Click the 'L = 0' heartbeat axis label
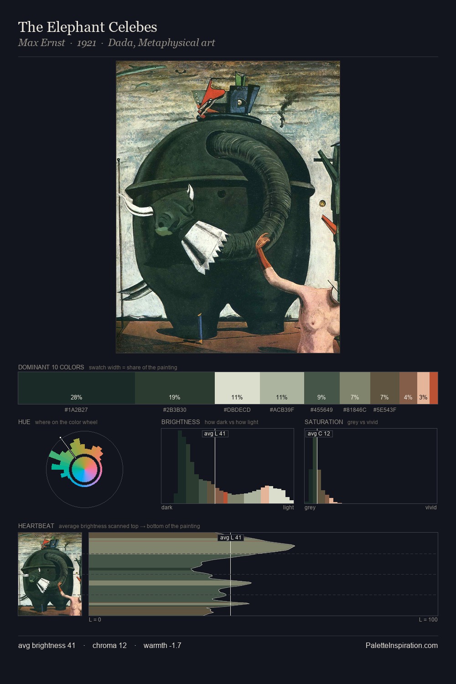The width and height of the screenshot is (456, 684). (x=95, y=620)
